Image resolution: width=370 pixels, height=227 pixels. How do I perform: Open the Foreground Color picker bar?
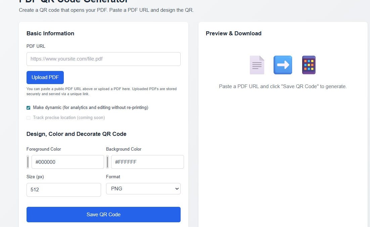(x=28, y=162)
